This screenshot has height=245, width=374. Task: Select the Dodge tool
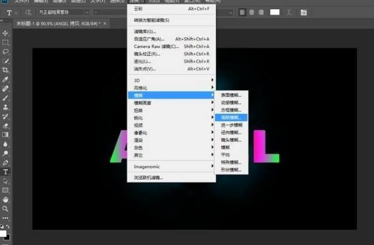(5, 153)
